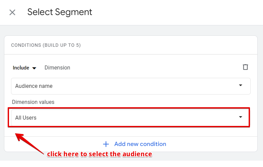The image size is (263, 167).
Task: Click the Audience name dropdown arrow
Action: (x=241, y=86)
